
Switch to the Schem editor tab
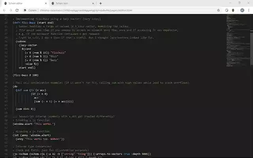(x=25, y=4)
